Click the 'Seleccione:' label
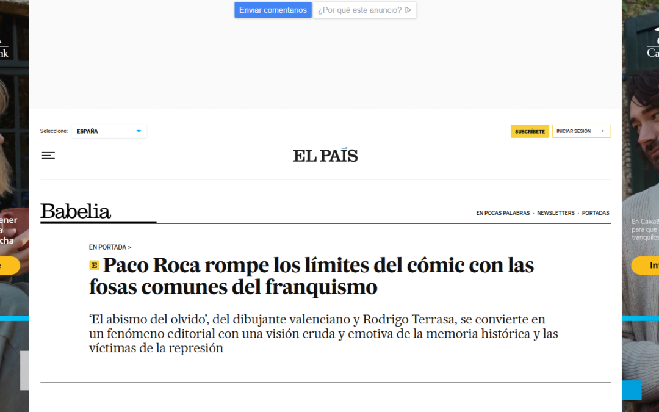Viewport: 659px width, 412px height. tap(54, 131)
